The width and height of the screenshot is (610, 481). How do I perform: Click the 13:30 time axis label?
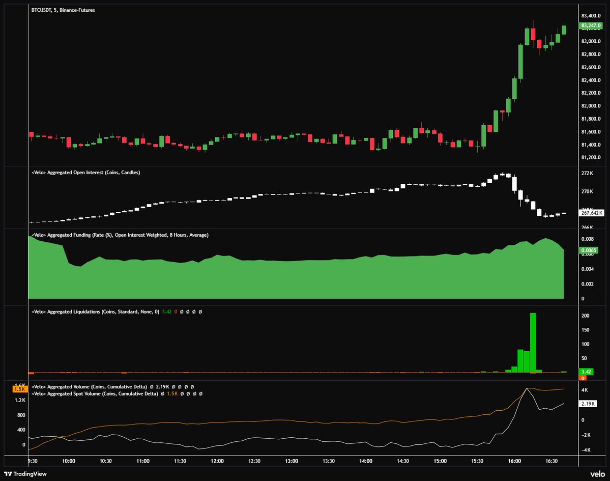coord(329,461)
